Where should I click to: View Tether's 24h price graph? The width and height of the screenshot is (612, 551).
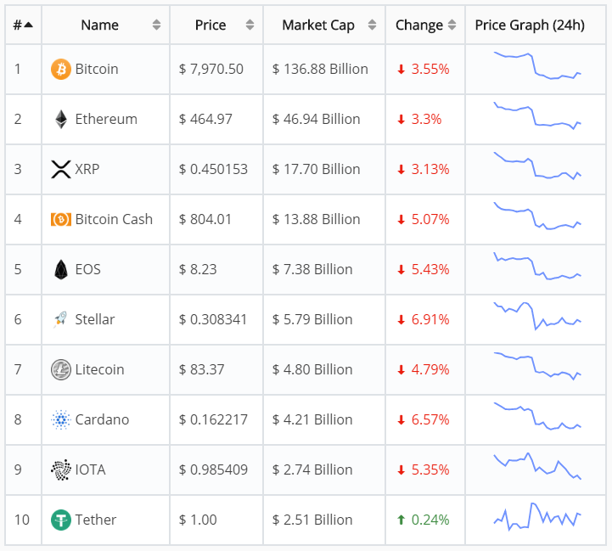coord(536,517)
